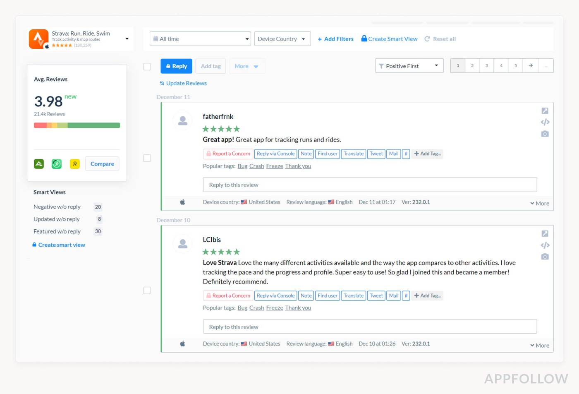Add a tag to fatherfrnk's review

point(428,154)
